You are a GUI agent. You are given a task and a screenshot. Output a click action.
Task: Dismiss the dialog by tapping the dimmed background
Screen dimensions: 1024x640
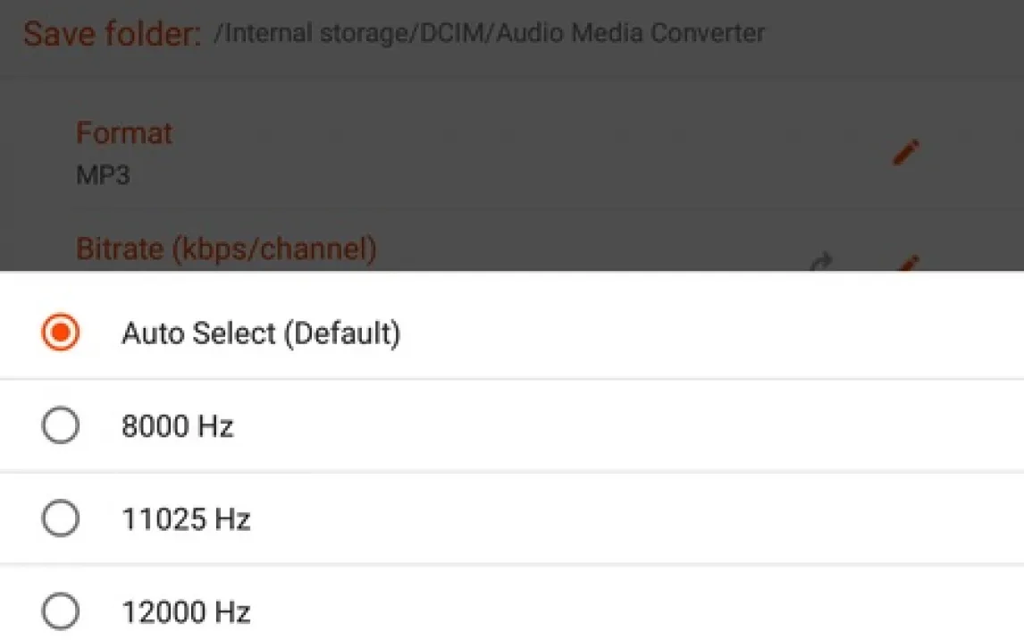coord(536,98)
